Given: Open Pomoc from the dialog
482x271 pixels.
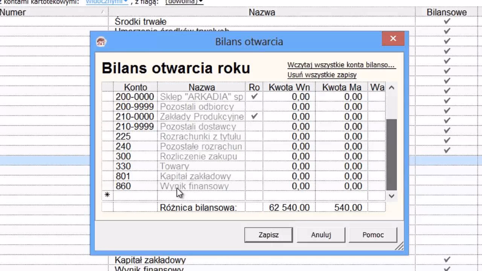Looking at the screenshot, I should click(373, 234).
